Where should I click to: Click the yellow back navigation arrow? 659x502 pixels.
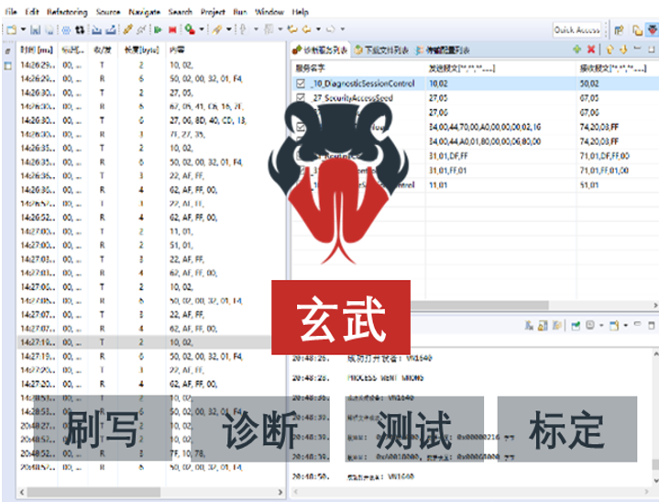[x=292, y=29]
